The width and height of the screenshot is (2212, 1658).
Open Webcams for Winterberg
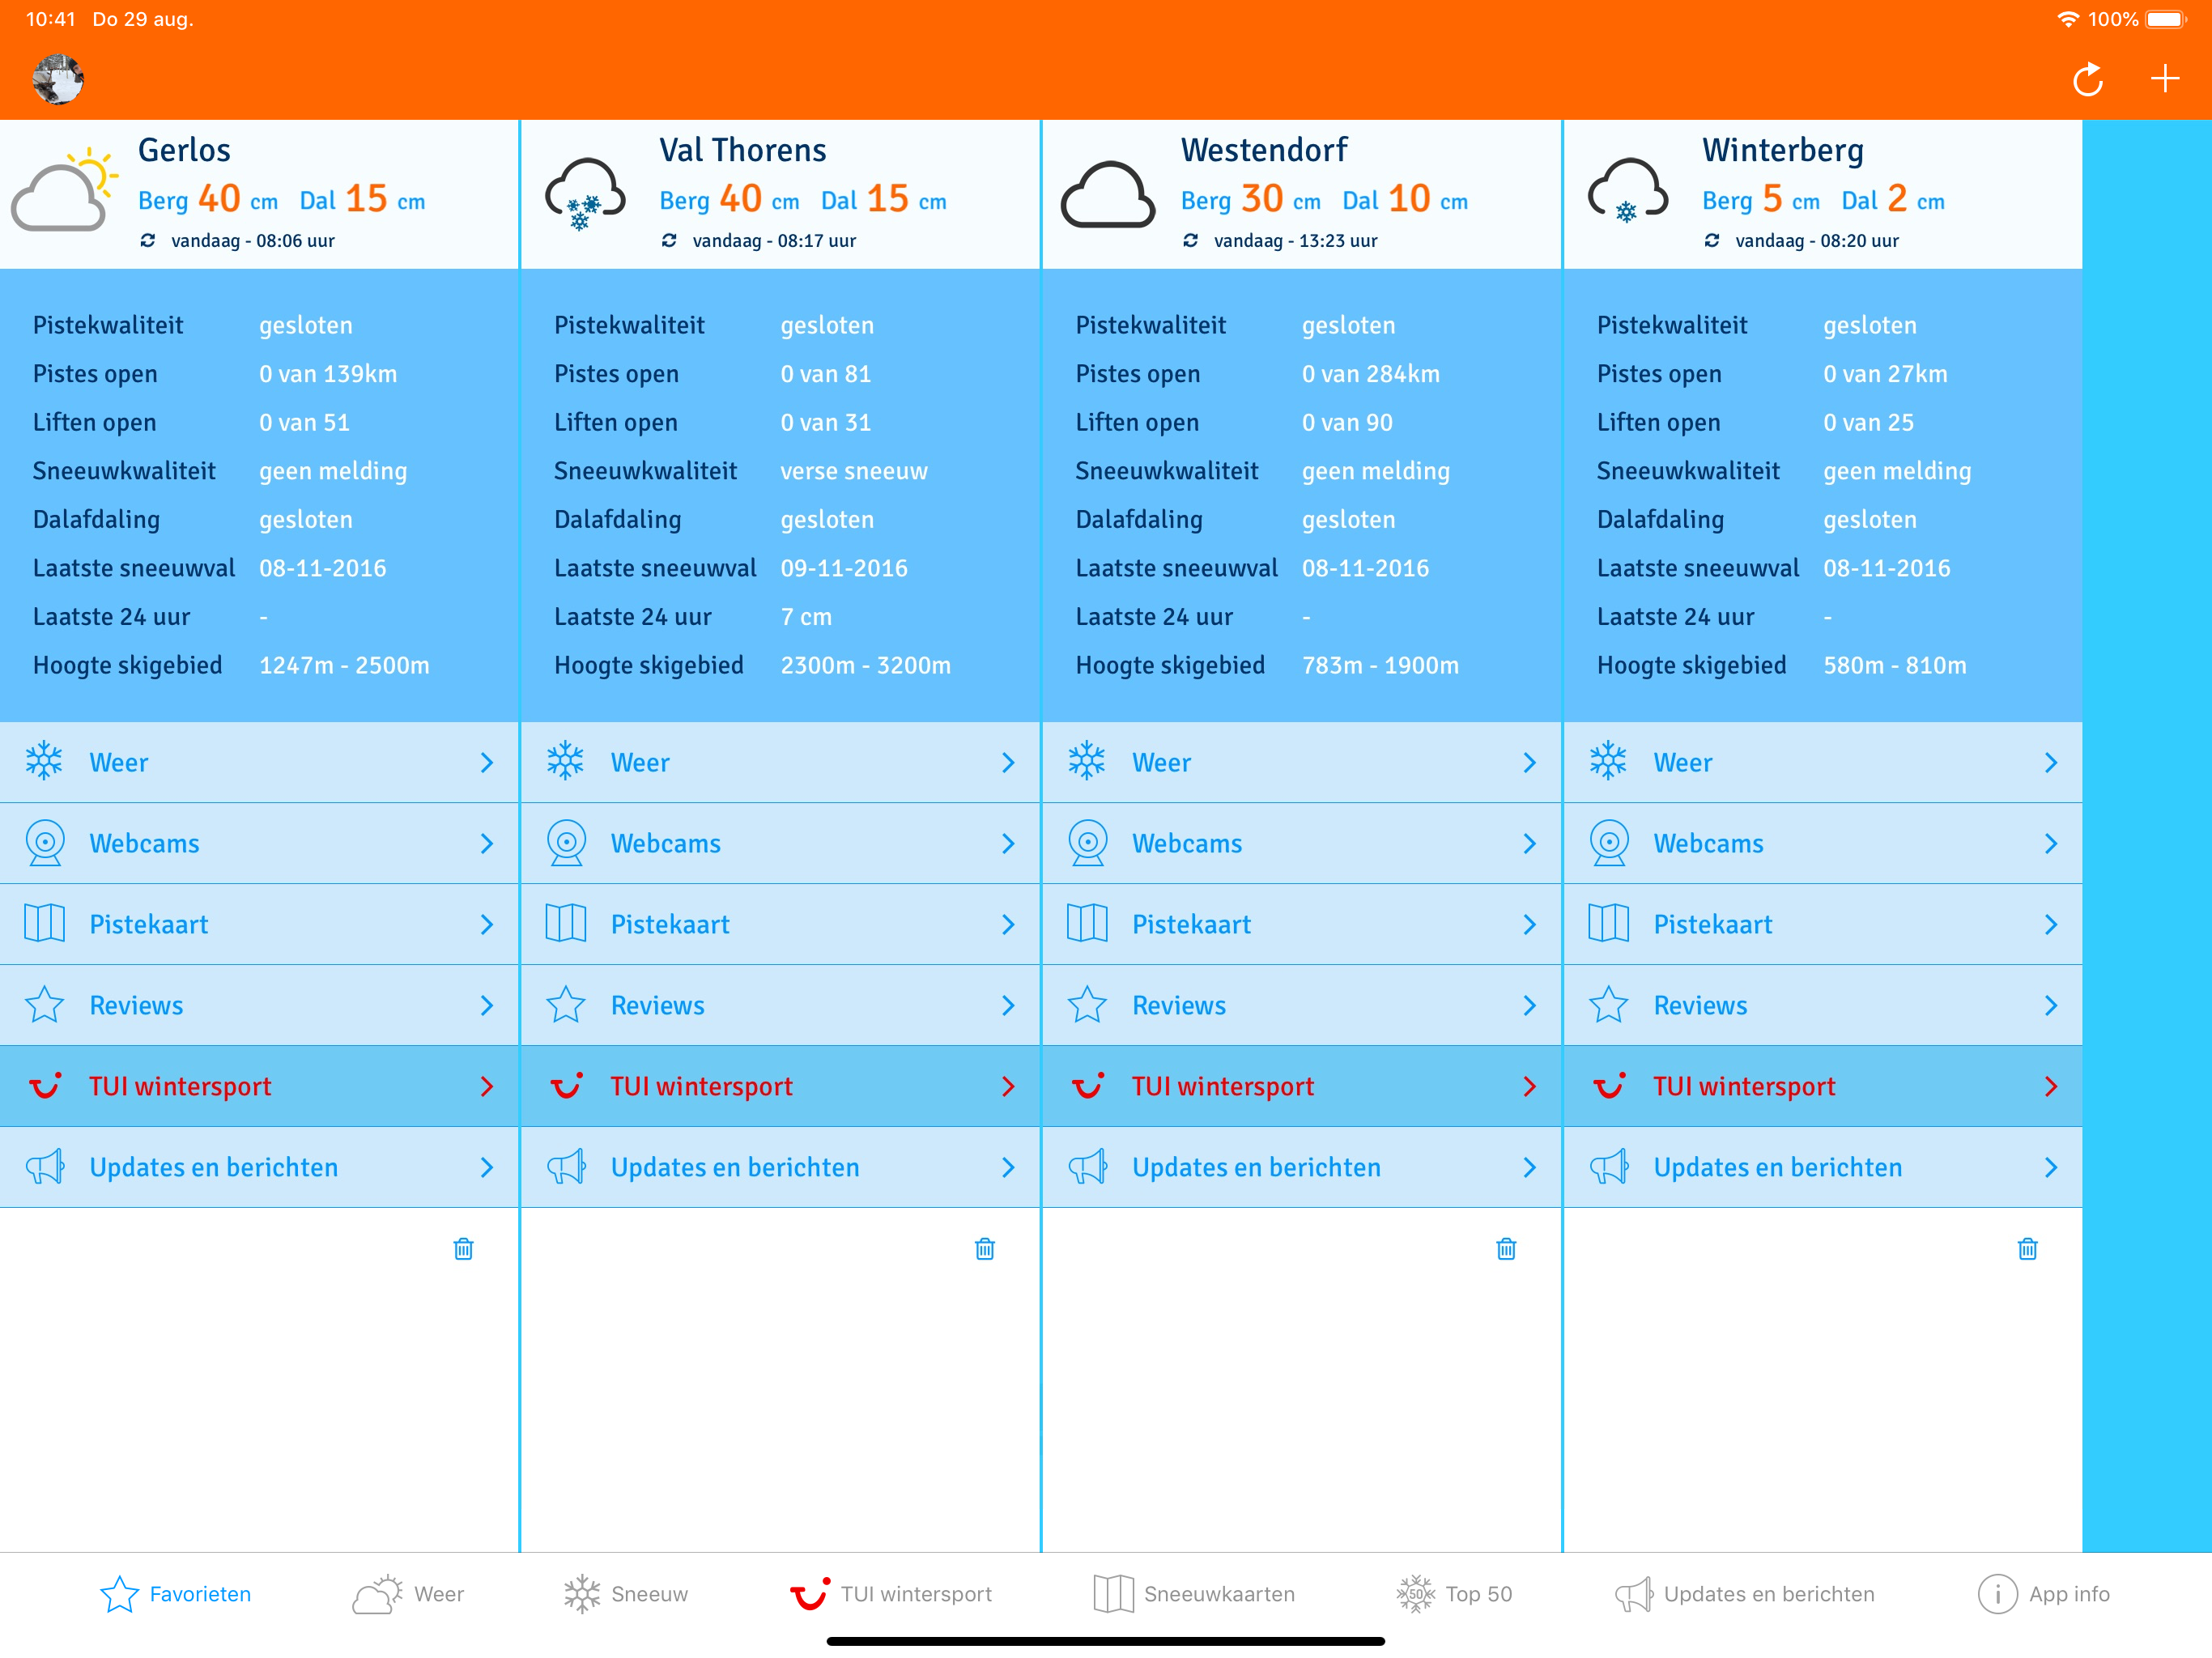coord(1708,843)
